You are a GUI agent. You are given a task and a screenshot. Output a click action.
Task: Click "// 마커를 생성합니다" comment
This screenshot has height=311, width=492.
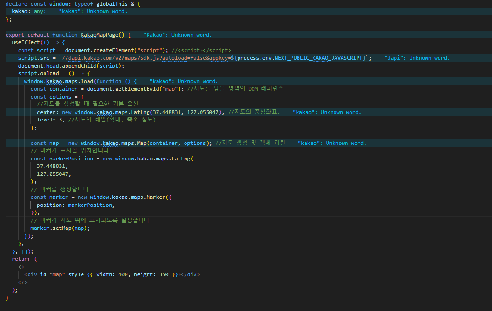60,190
